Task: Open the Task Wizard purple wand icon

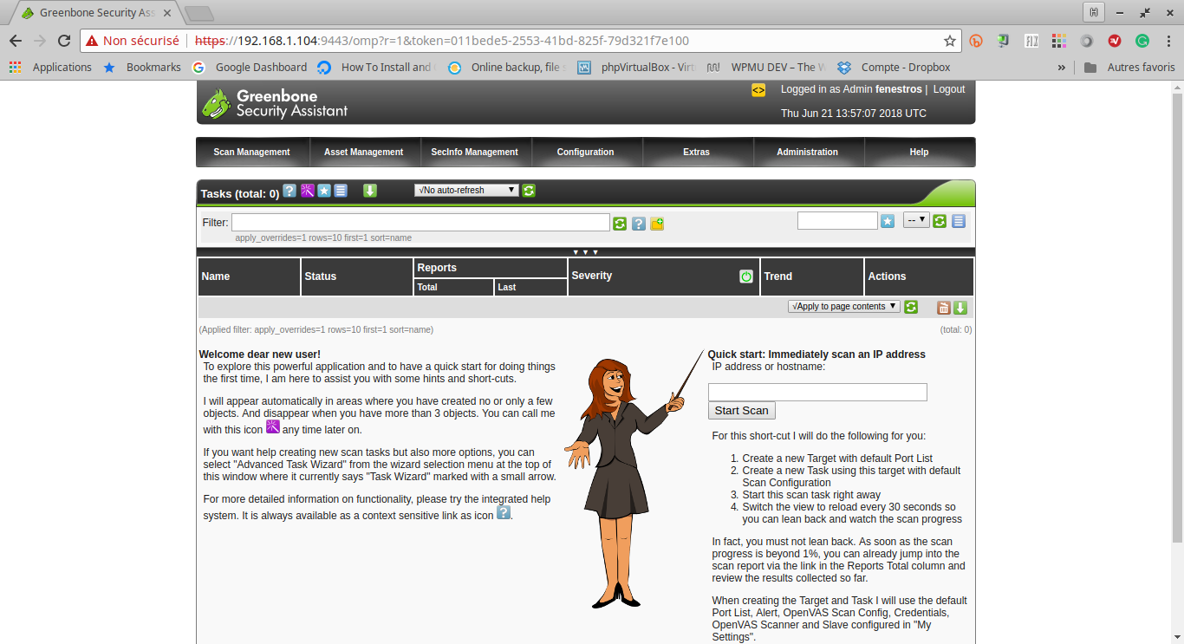Action: [x=307, y=191]
